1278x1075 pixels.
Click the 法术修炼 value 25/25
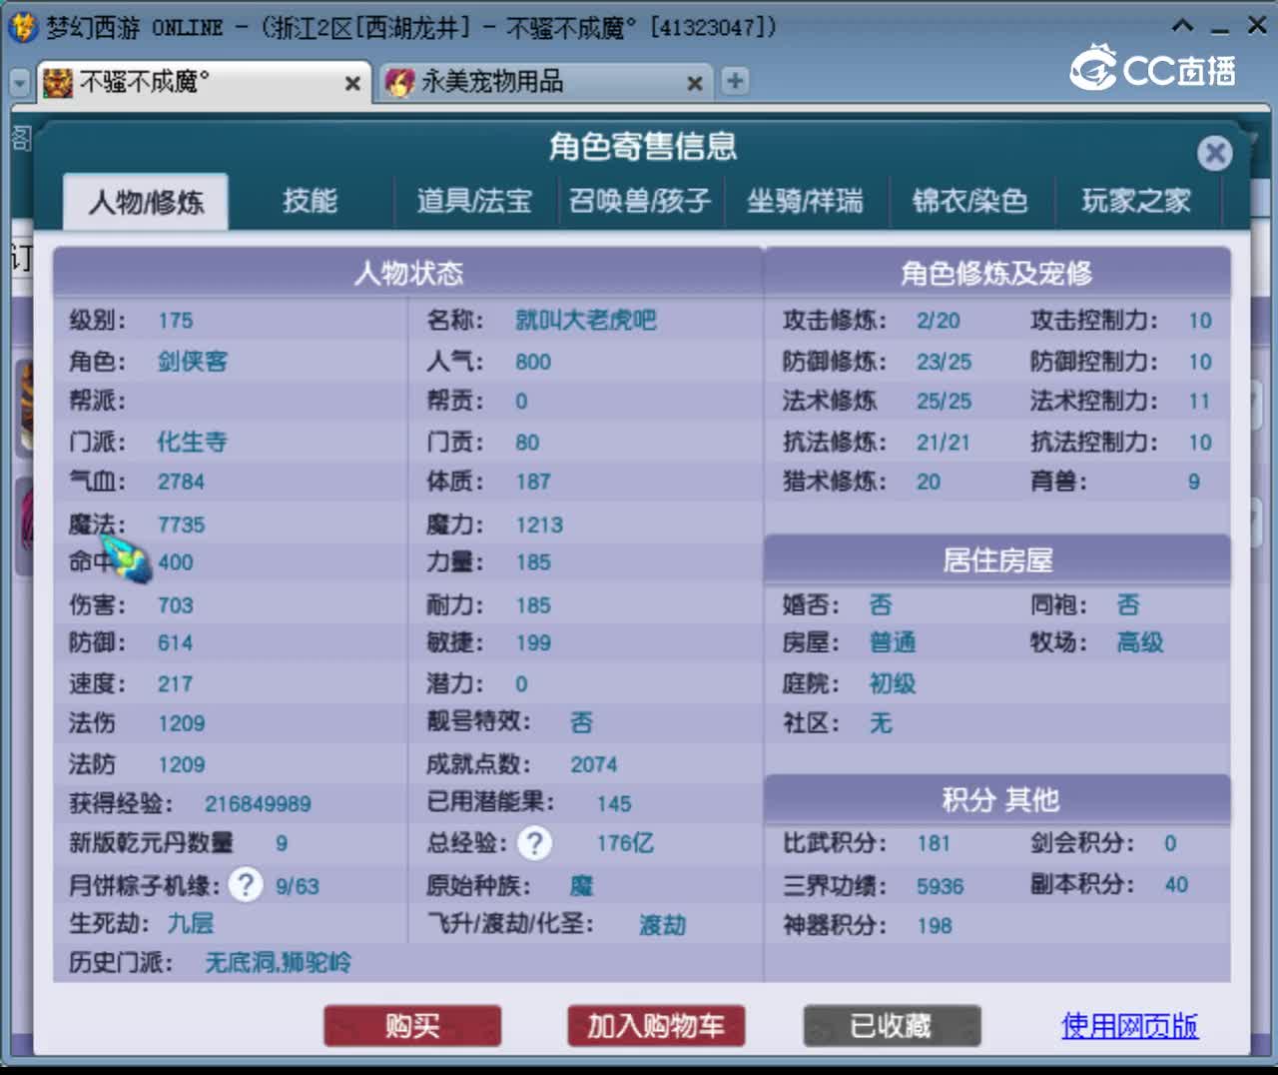(944, 402)
